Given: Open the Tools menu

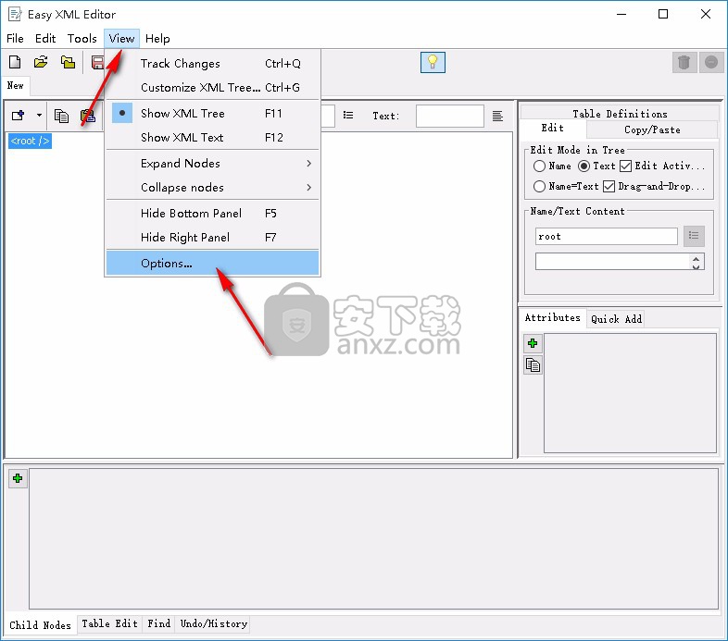Looking at the screenshot, I should (x=82, y=39).
